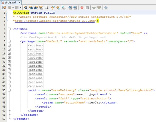Screen dimensions: 156x122
Task: Click line number 4 in gutter
Action: 4,25
